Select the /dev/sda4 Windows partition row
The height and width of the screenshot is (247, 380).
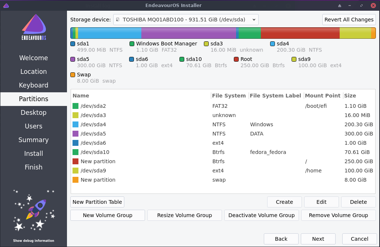tap(222, 124)
